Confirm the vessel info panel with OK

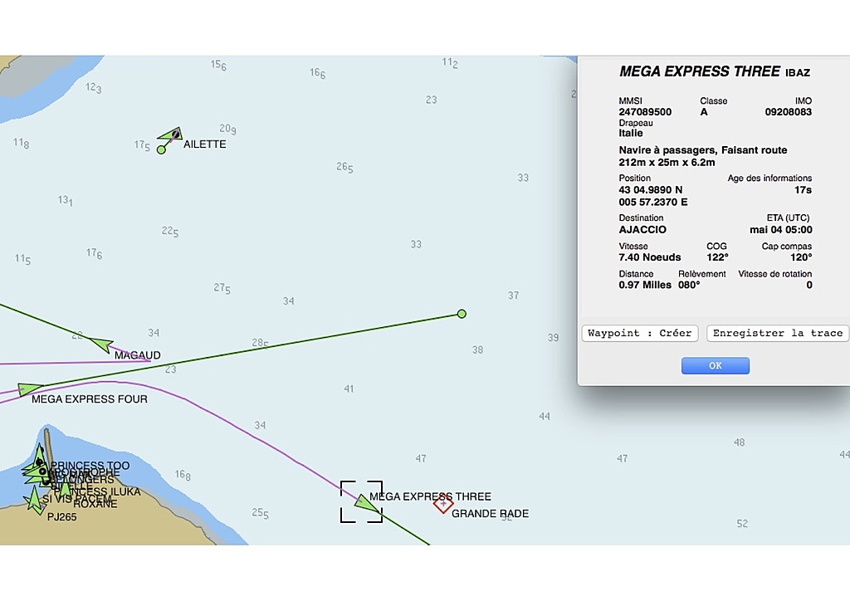(716, 366)
